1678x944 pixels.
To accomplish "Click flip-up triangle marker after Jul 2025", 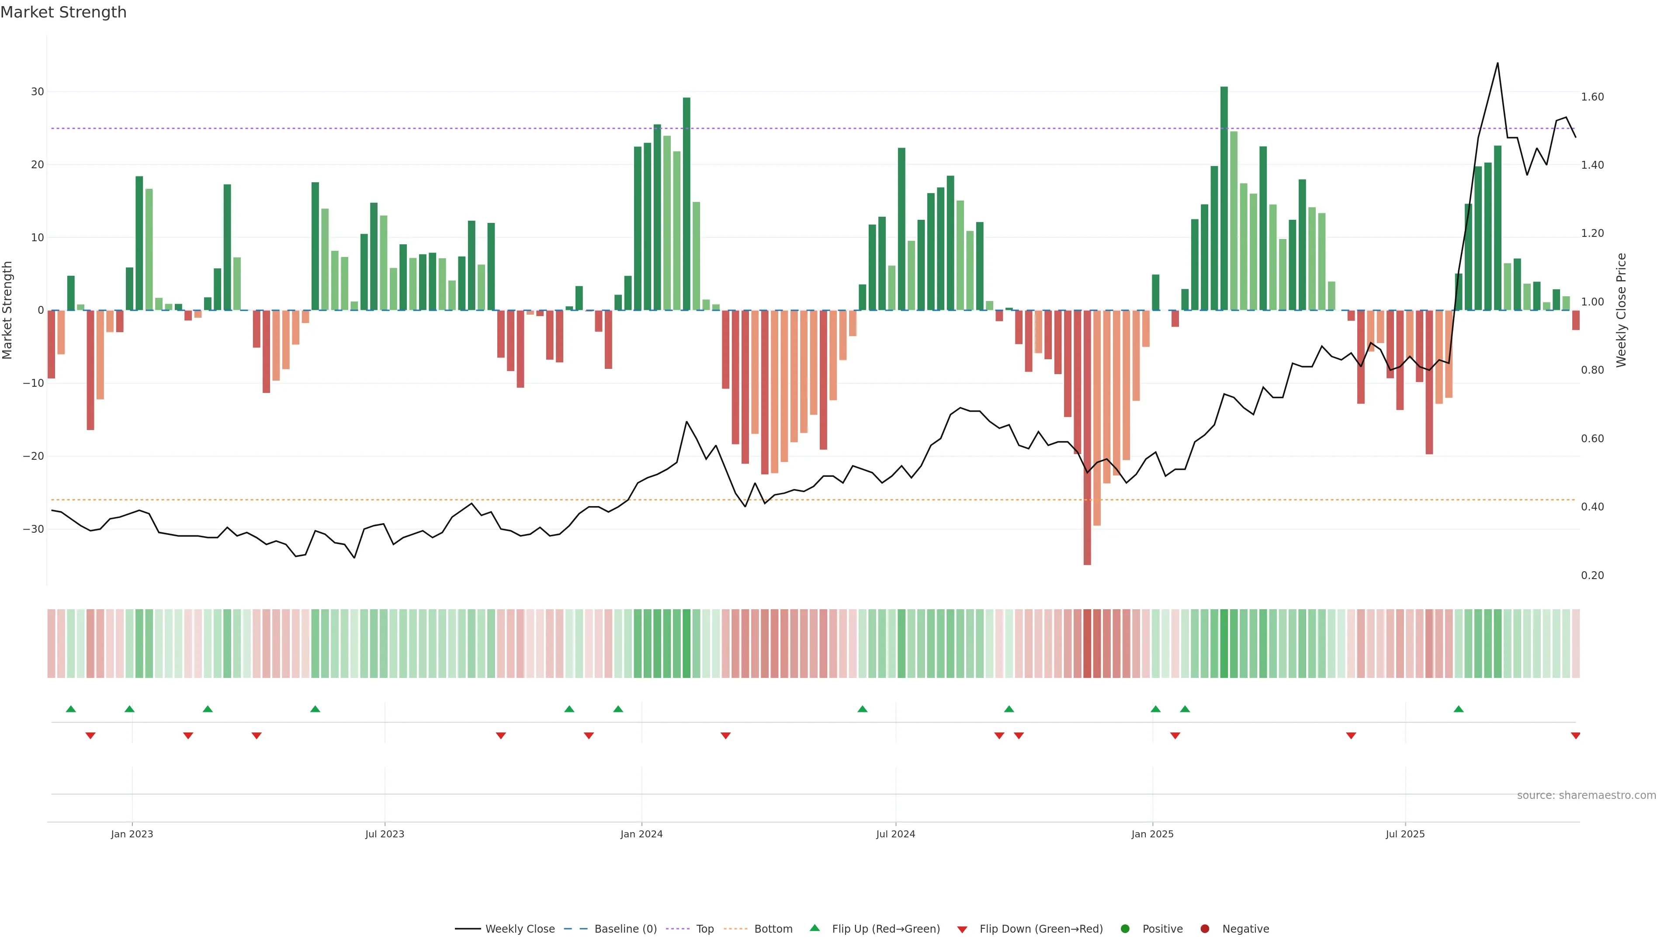I will (x=1459, y=709).
